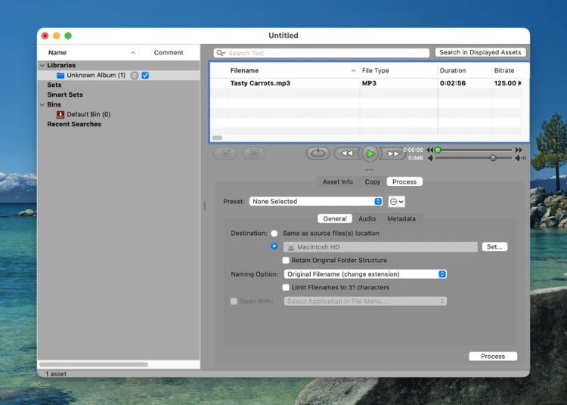Image resolution: width=567 pixels, height=405 pixels.
Task: Select Same as source file(s) location
Action: (x=274, y=233)
